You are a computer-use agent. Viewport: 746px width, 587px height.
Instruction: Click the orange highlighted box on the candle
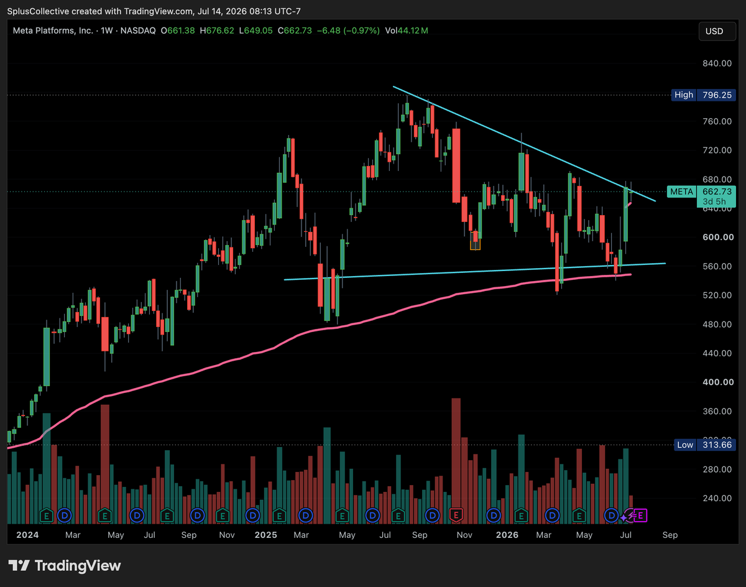[475, 241]
